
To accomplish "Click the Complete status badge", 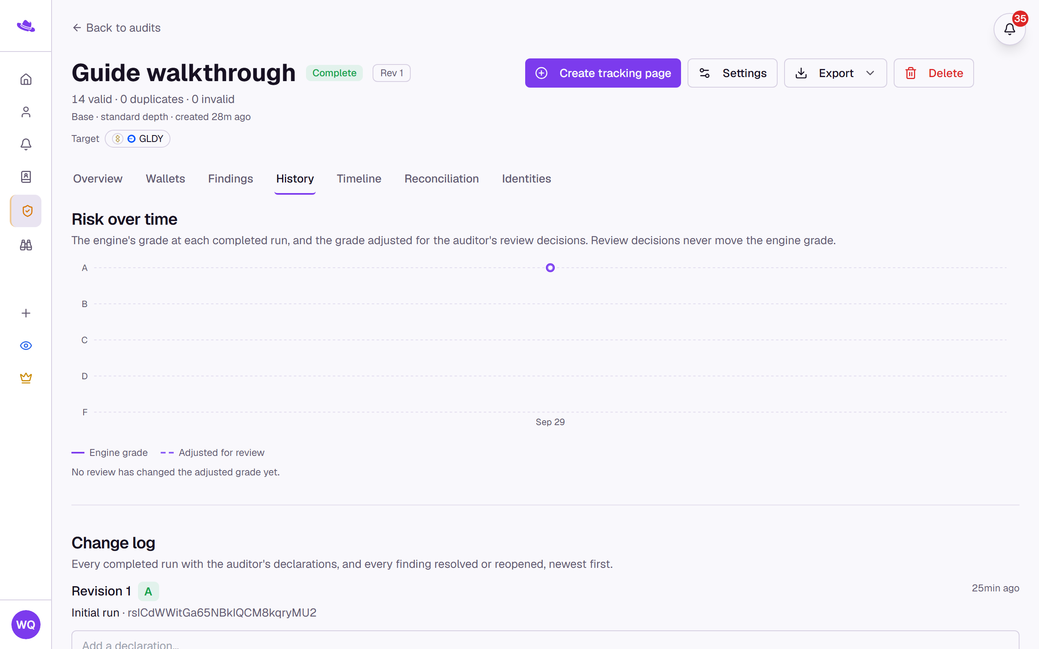I will coord(334,73).
